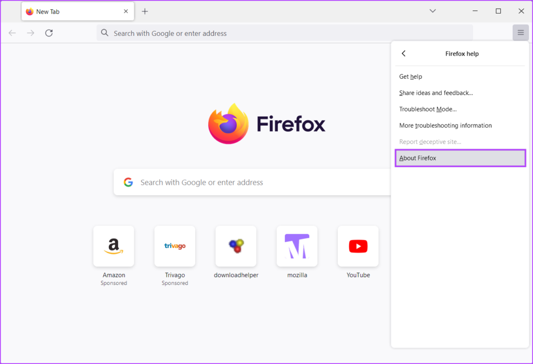The height and width of the screenshot is (364, 533).
Task: Go back from Firefox help submenu
Action: (x=403, y=53)
